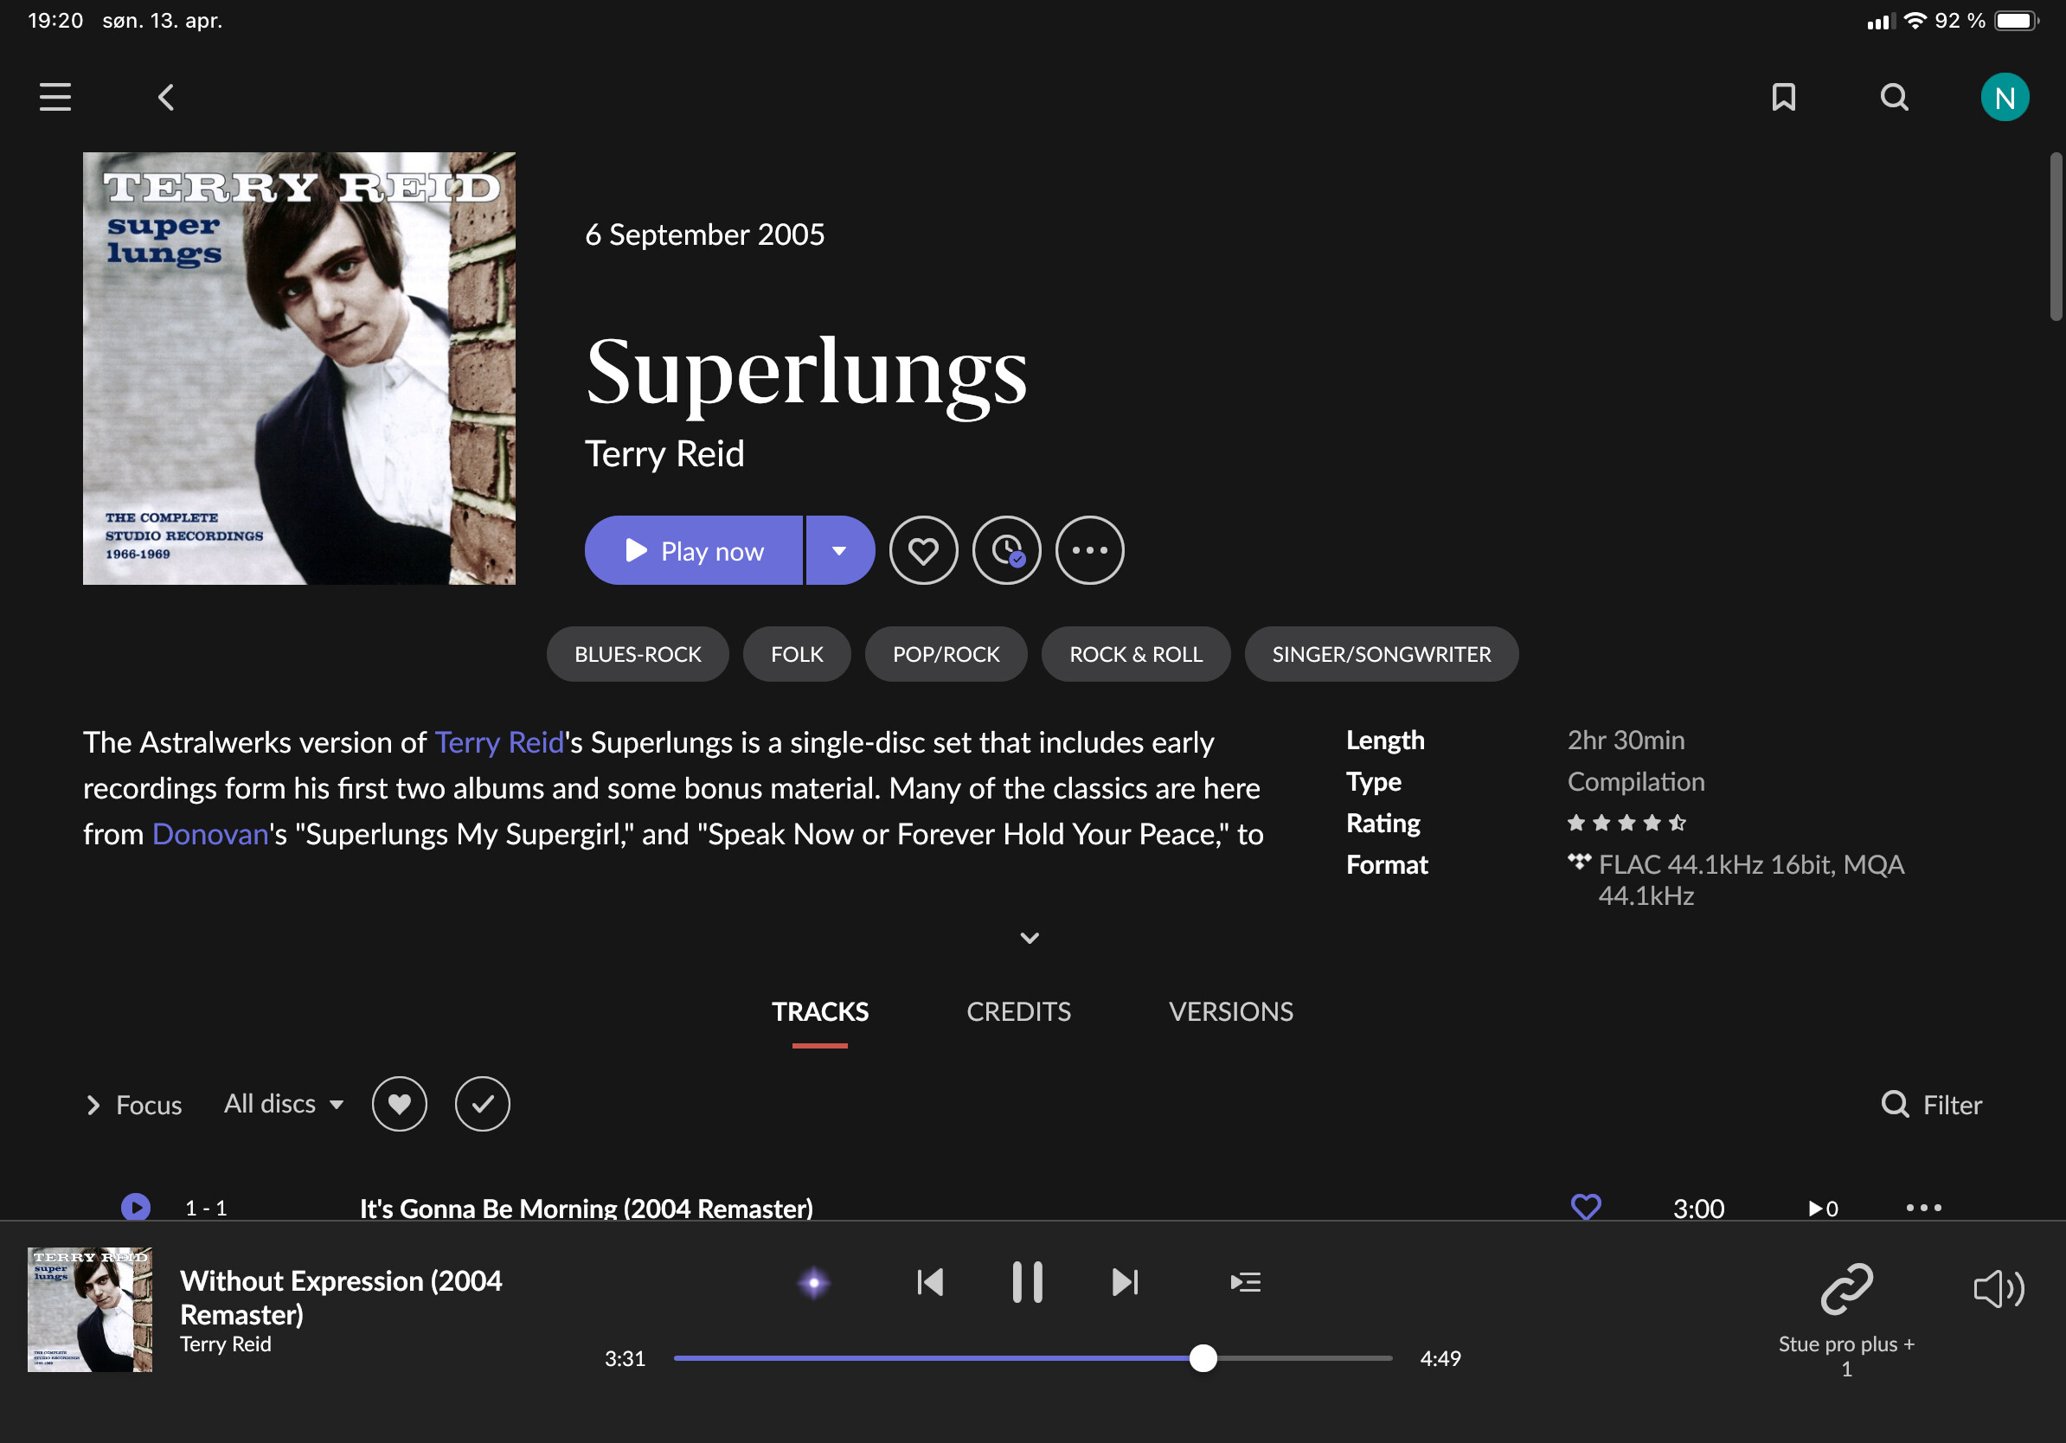Screen dimensions: 2066x1443
Task: Click the Superlungs album cover art
Action: [x=298, y=368]
